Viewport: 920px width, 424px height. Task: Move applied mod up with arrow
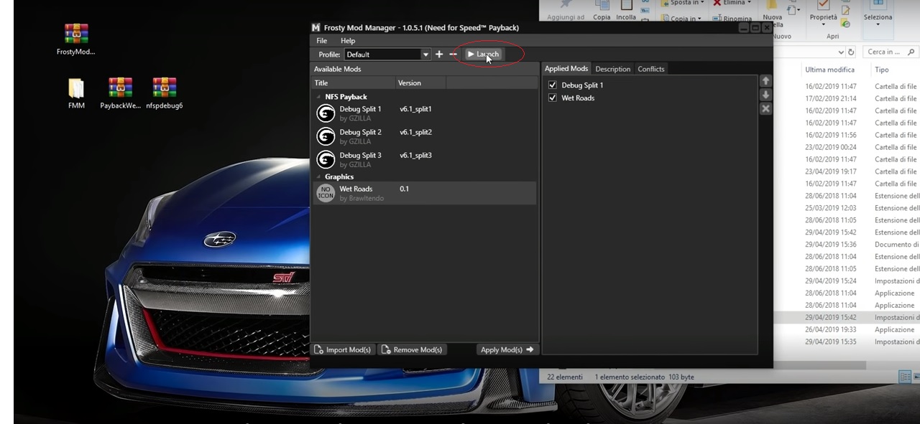coord(765,81)
